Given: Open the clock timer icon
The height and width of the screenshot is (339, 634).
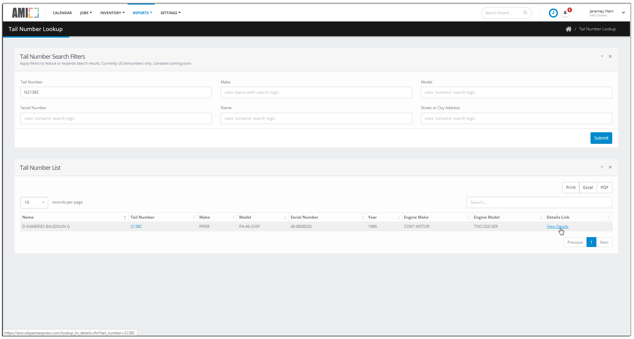Looking at the screenshot, I should point(553,13).
